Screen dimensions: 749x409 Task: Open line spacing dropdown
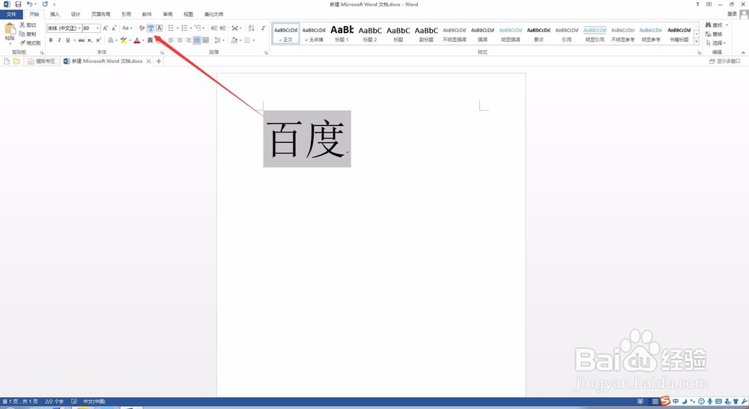(x=219, y=40)
